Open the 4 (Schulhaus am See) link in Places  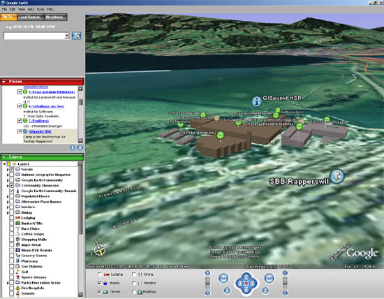tap(46, 106)
